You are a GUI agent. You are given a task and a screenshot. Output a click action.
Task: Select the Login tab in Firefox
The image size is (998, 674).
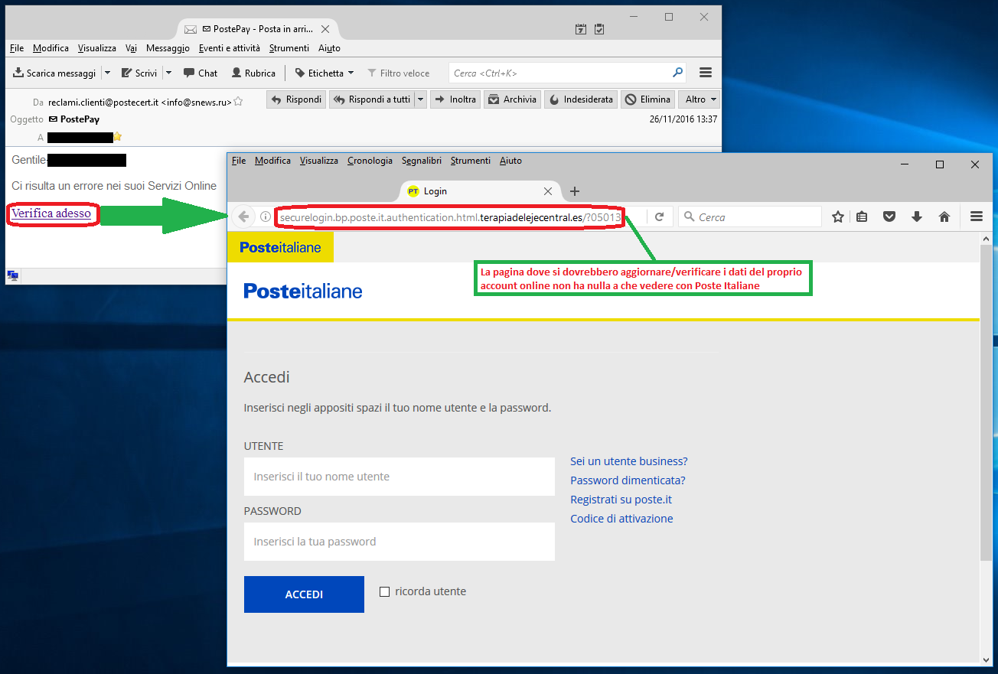tap(480, 191)
